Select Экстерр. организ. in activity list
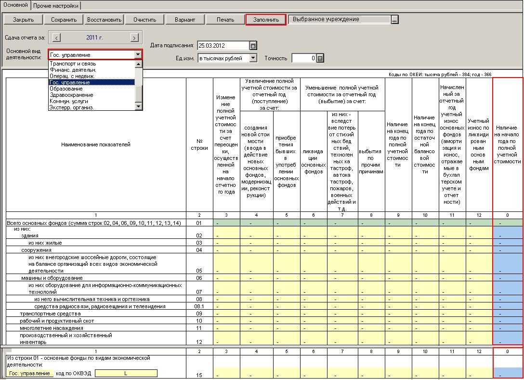 coord(92,107)
